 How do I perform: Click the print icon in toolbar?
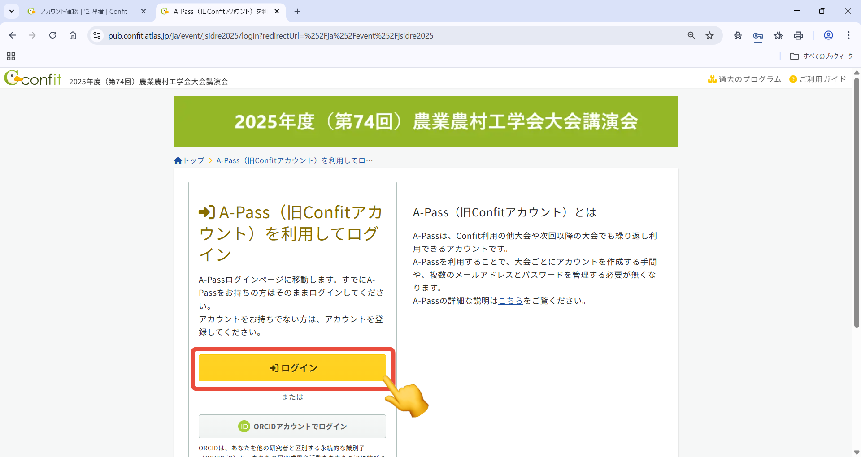[x=798, y=35]
